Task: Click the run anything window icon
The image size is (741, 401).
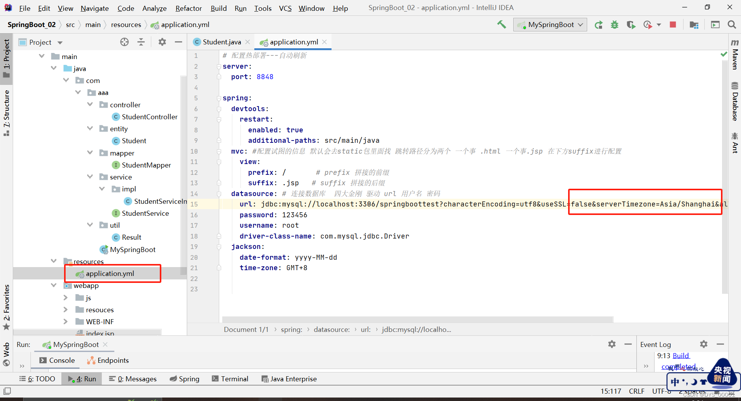Action: [x=715, y=25]
